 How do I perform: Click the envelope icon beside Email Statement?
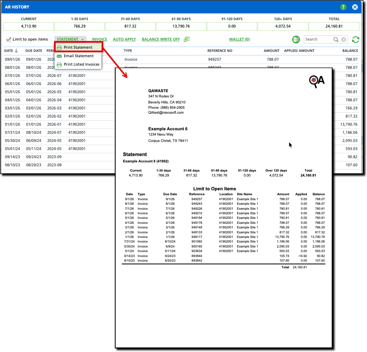(59, 56)
